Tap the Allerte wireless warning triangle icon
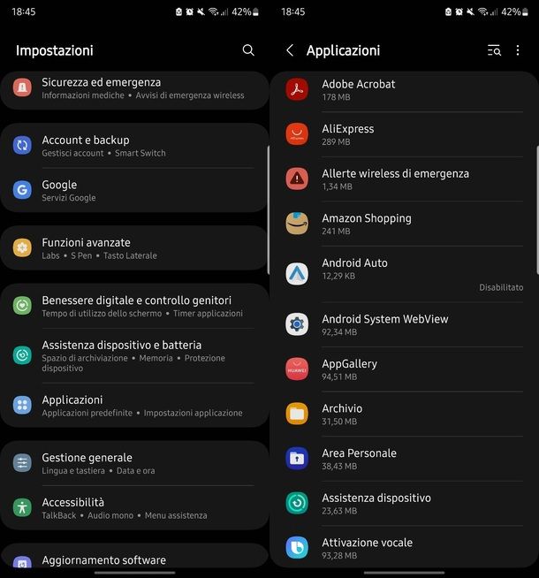 pyautogui.click(x=297, y=179)
